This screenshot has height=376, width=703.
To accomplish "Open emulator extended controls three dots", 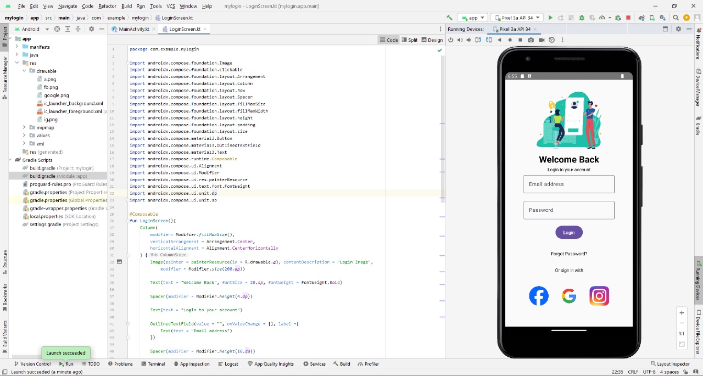I will pos(562,40).
